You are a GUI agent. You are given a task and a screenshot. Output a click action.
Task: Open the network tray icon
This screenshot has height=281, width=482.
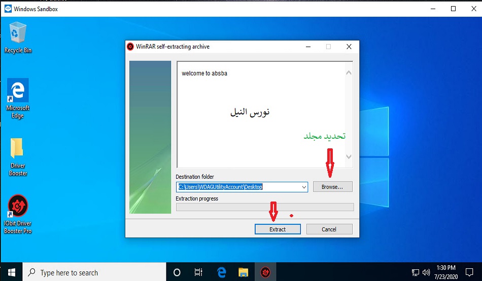[415, 272]
